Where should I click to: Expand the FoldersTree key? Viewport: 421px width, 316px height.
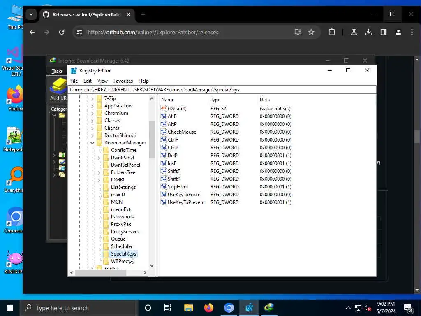(x=99, y=172)
